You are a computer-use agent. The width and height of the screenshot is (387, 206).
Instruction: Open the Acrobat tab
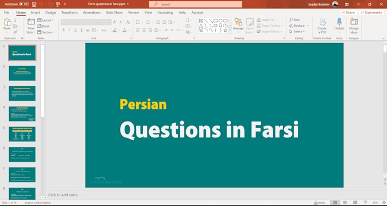click(x=197, y=12)
